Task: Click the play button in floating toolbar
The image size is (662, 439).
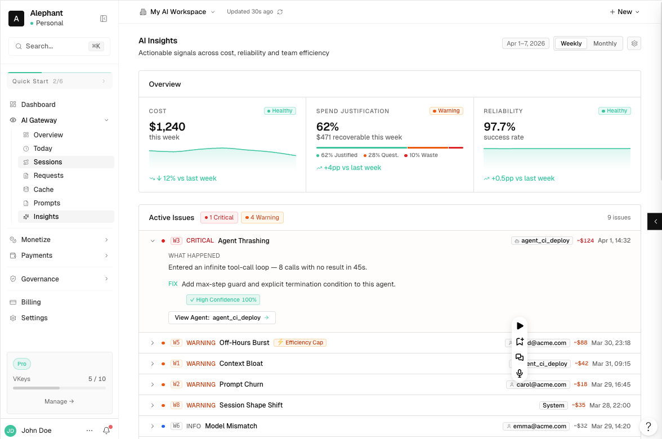Action: point(520,326)
